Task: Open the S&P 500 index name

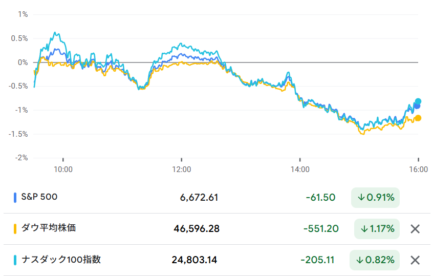Action: click(x=40, y=197)
